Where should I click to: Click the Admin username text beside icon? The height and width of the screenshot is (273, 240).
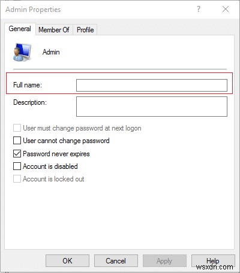[x=51, y=52]
